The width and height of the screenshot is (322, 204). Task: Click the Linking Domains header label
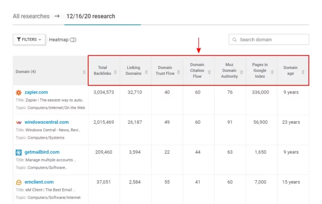point(133,70)
